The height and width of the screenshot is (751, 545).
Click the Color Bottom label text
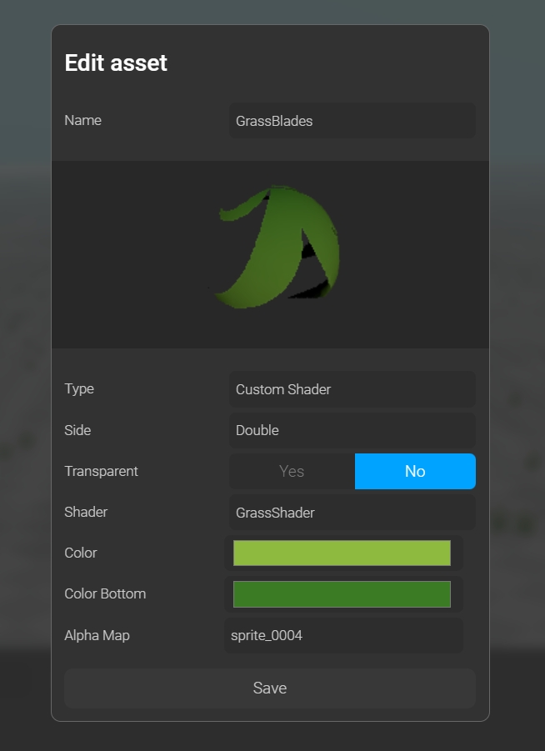pyautogui.click(x=105, y=593)
